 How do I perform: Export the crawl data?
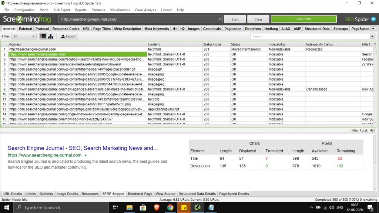(68, 36)
